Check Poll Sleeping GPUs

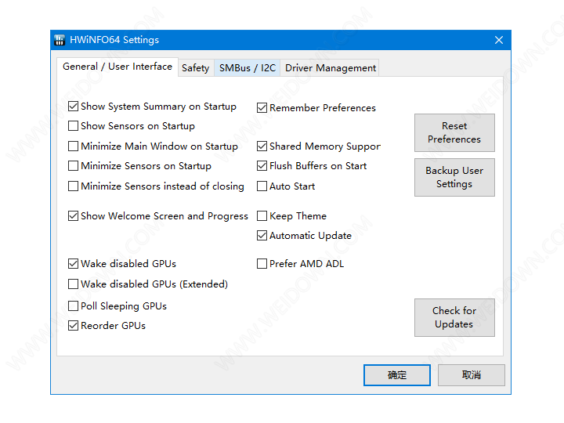pyautogui.click(x=73, y=306)
